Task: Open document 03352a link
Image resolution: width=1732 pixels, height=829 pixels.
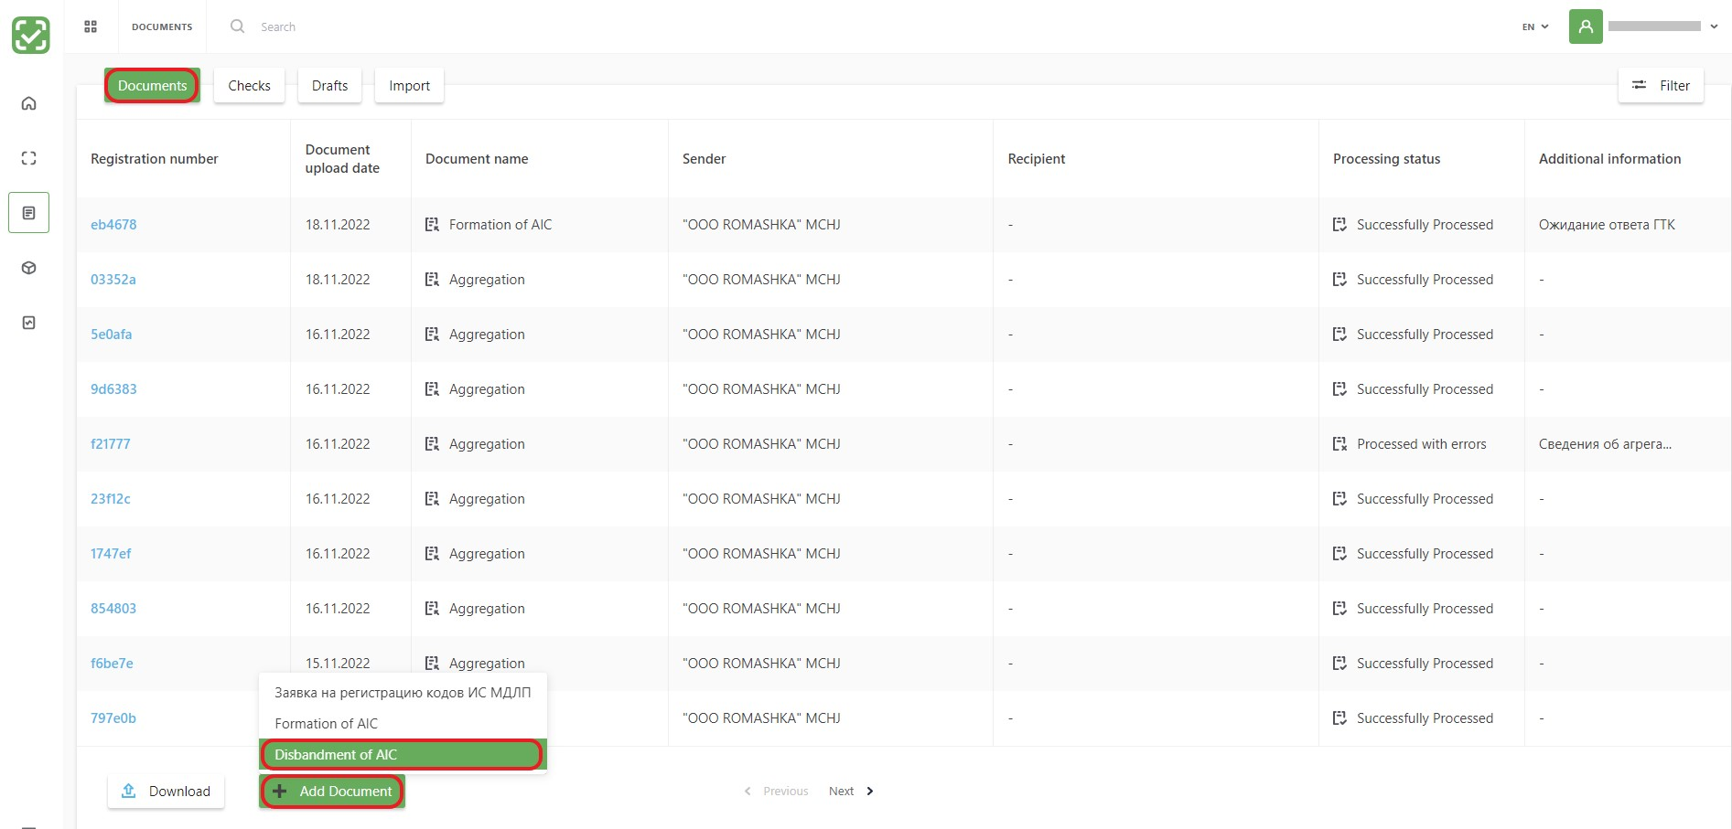Action: point(113,280)
